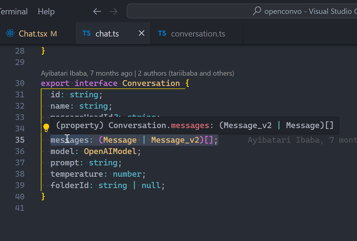This screenshot has width=357, height=241.
Task: Click the React icon on Chat.tsx tab
Action: (10, 33)
